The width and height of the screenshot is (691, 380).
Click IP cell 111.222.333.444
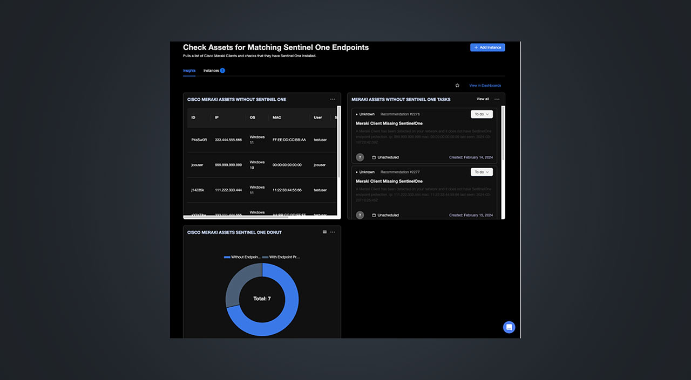(x=228, y=190)
